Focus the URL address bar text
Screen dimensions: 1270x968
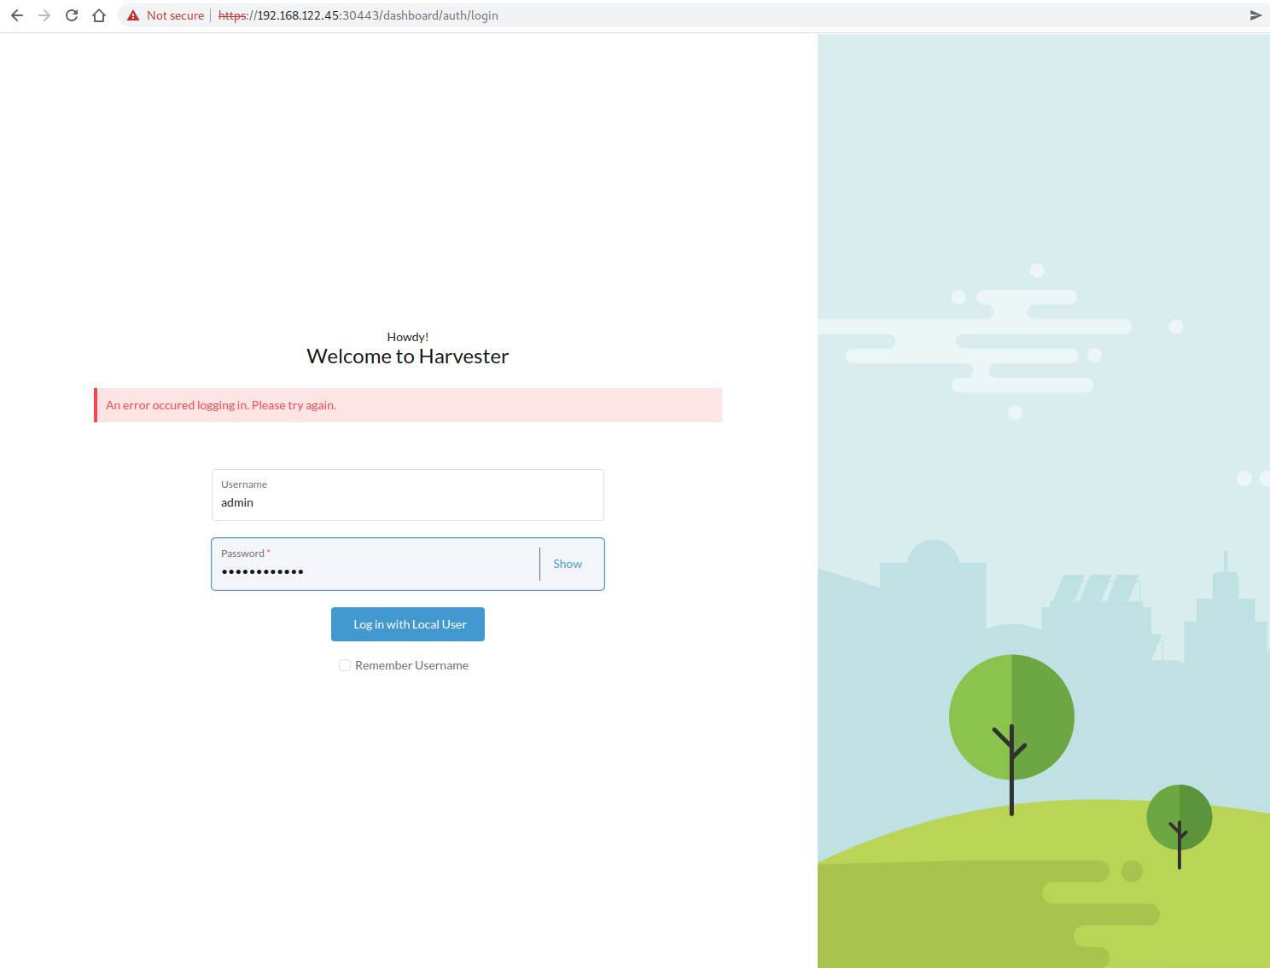pyautogui.click(x=358, y=15)
